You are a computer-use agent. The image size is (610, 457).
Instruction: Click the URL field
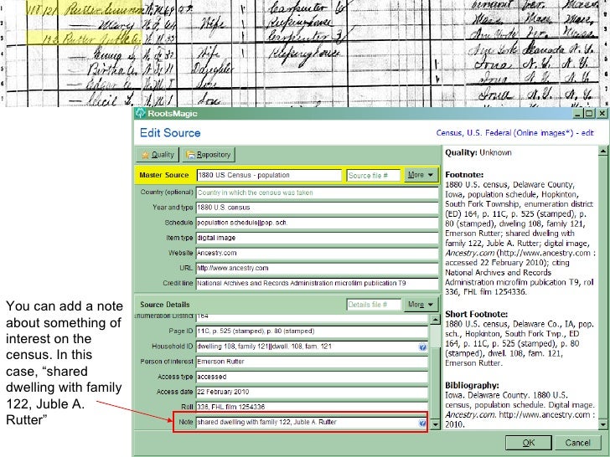click(x=317, y=268)
